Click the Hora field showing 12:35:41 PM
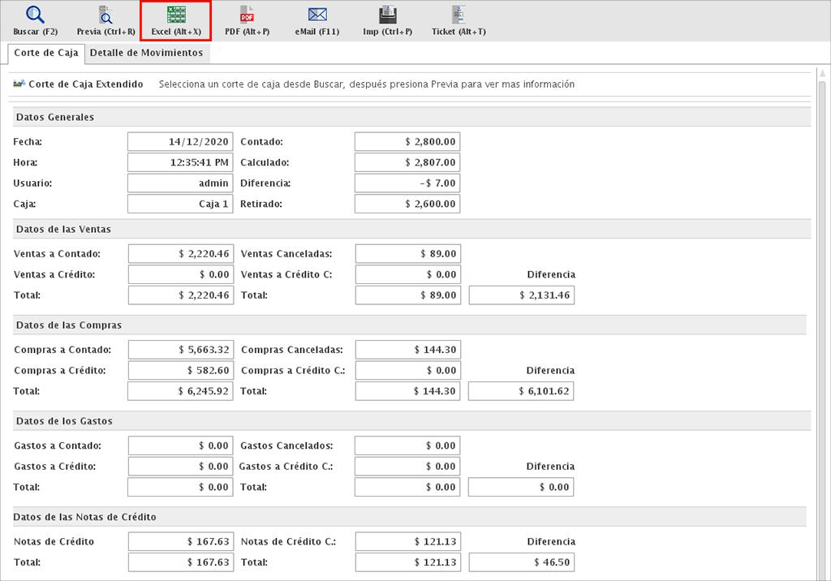The image size is (831, 581). 180,162
